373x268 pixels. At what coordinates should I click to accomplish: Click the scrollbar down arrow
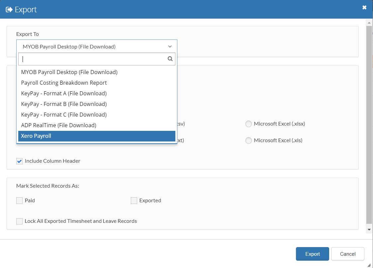point(369,229)
